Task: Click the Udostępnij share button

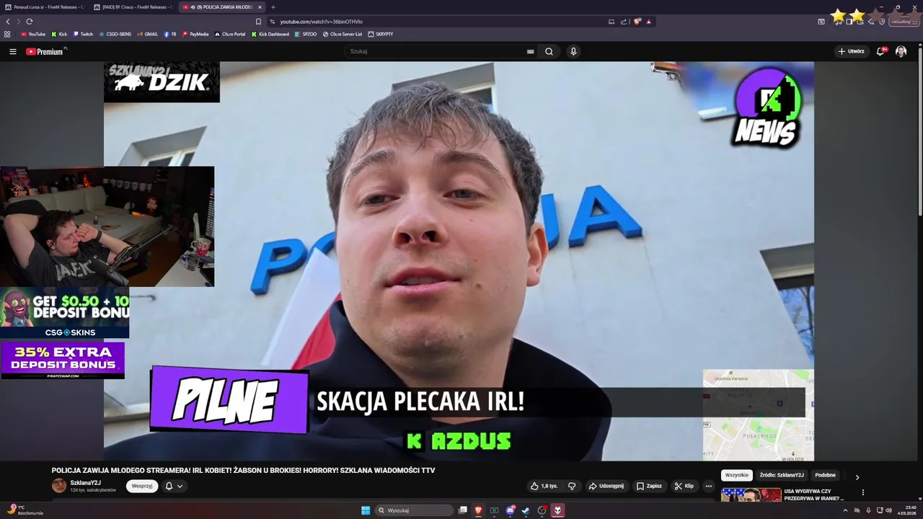Action: 606,486
